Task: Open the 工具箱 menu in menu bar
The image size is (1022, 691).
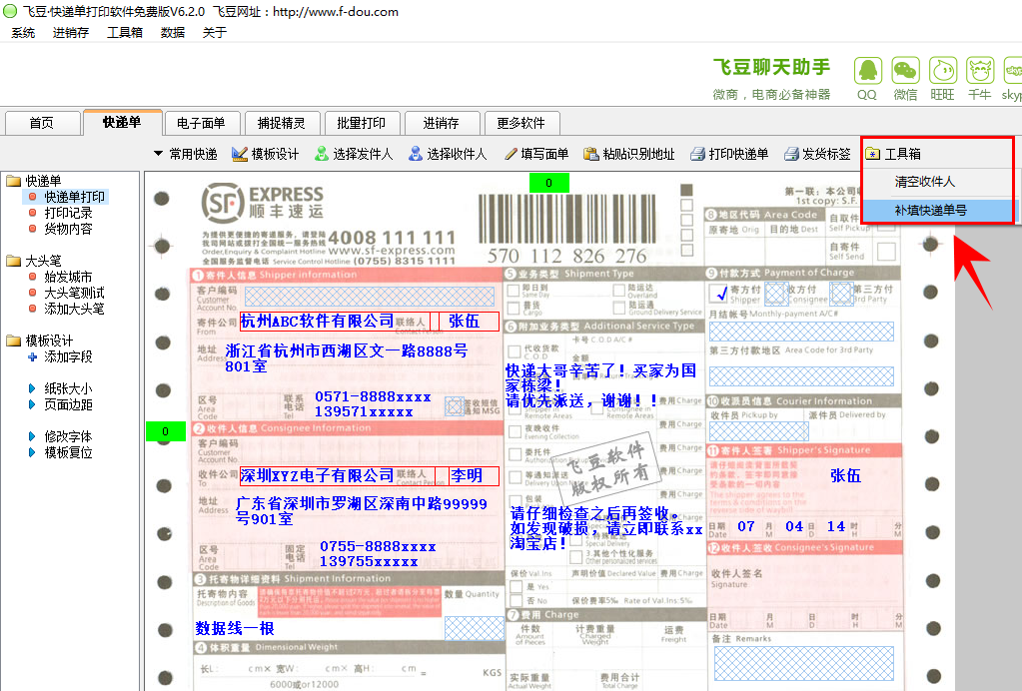Action: [125, 33]
